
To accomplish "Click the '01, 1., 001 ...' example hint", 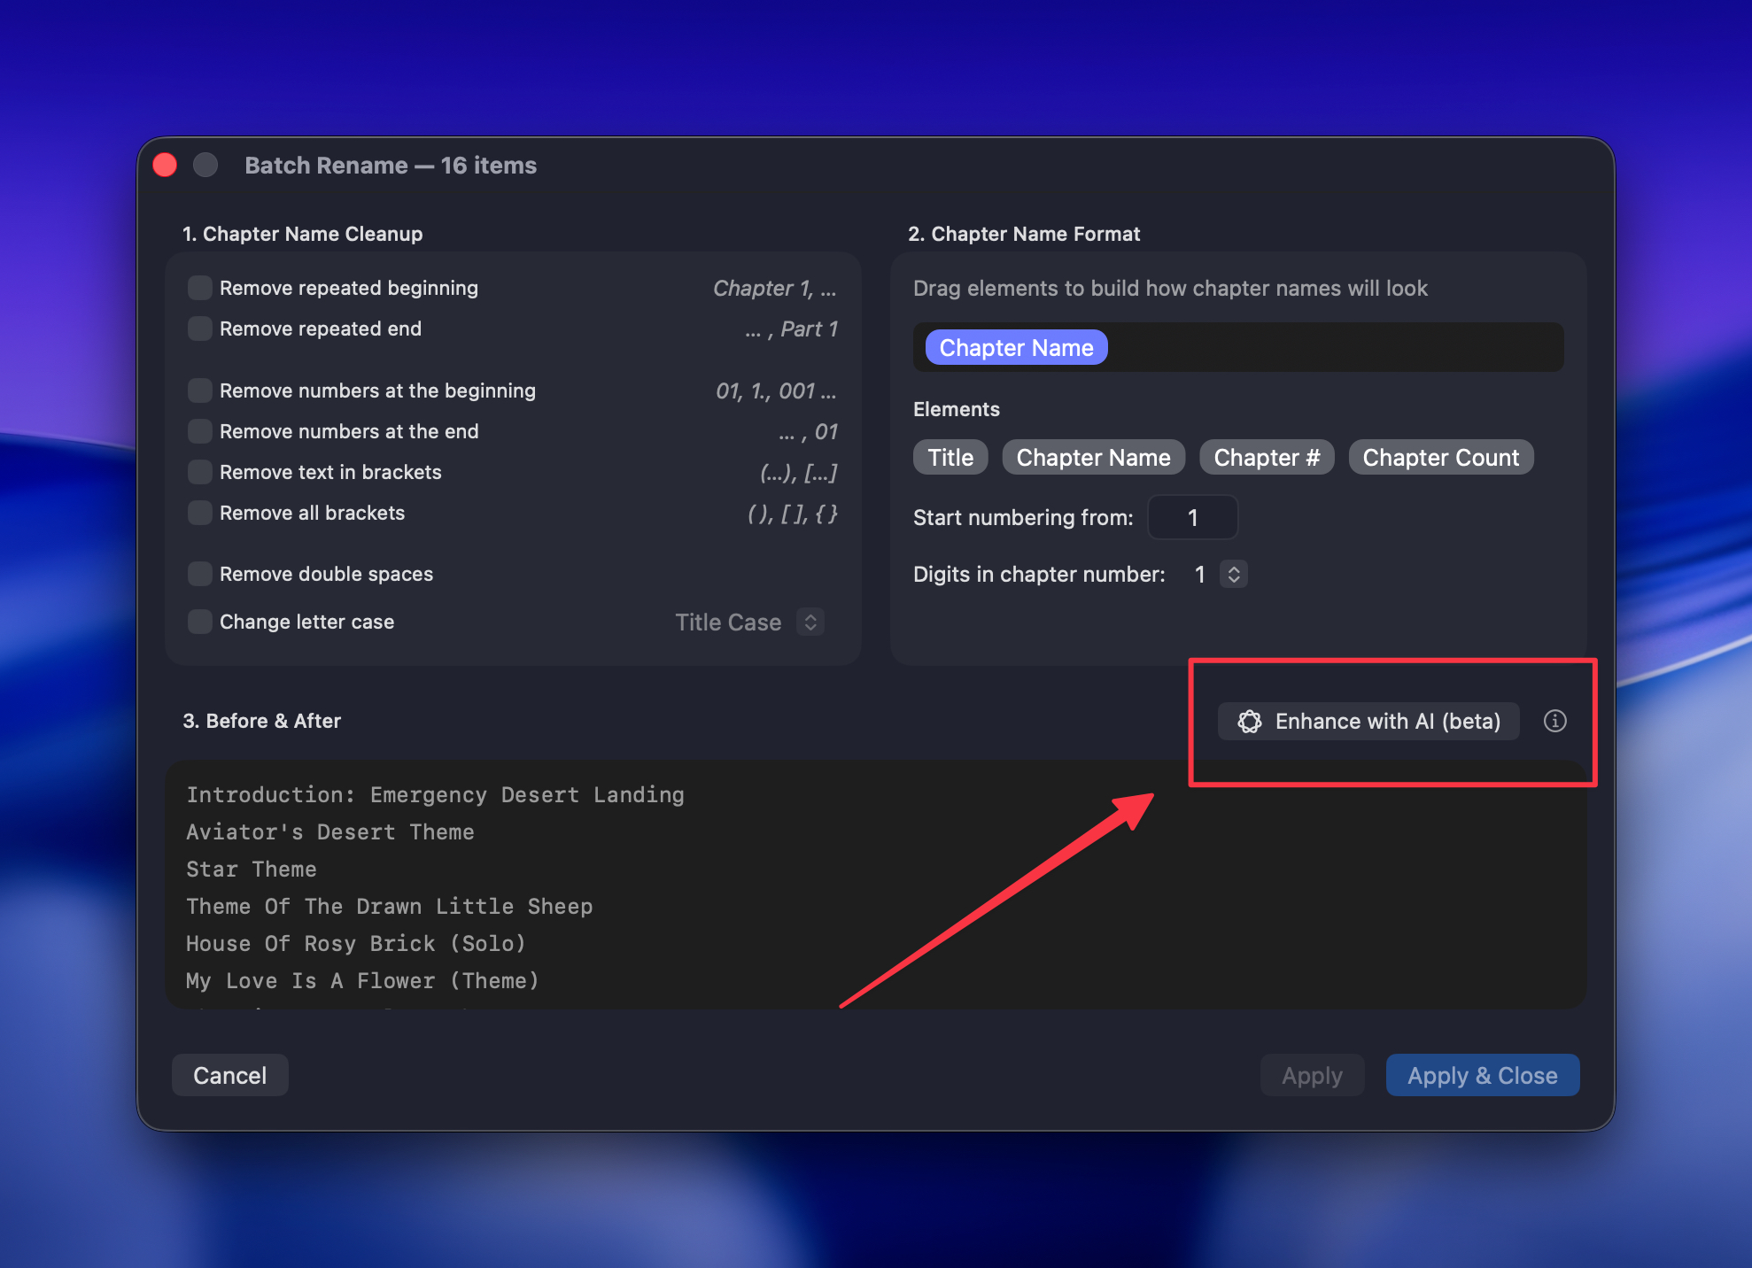I will pyautogui.click(x=776, y=390).
